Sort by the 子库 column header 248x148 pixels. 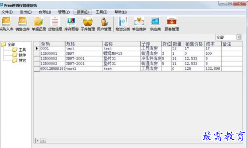pyautogui.click(x=151, y=44)
